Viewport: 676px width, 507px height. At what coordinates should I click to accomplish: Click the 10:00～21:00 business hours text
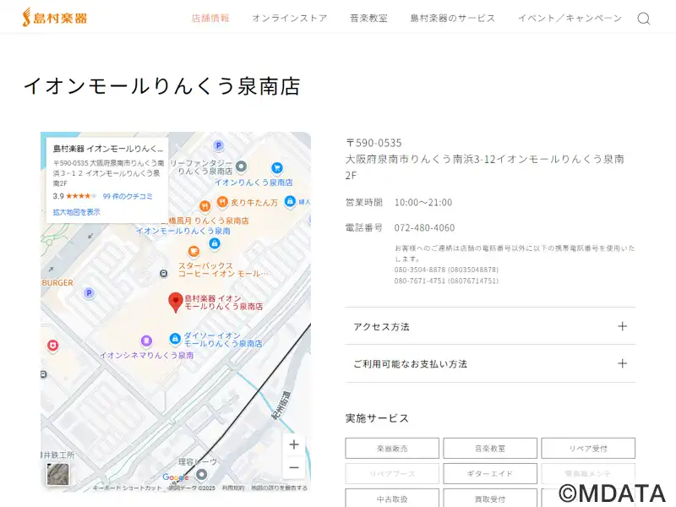[x=423, y=202]
